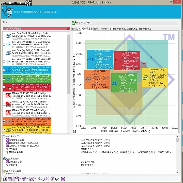The width and height of the screenshot is (183, 183).
Task: Click the diamond icon beside 浮點數記憶體頻寬 B/F FMA/256
Action: click(7, 146)
